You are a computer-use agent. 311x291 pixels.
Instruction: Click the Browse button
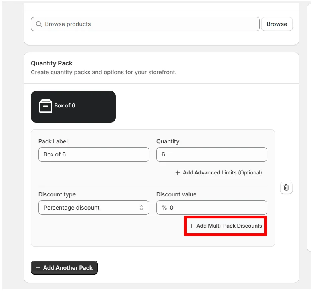coord(277,24)
